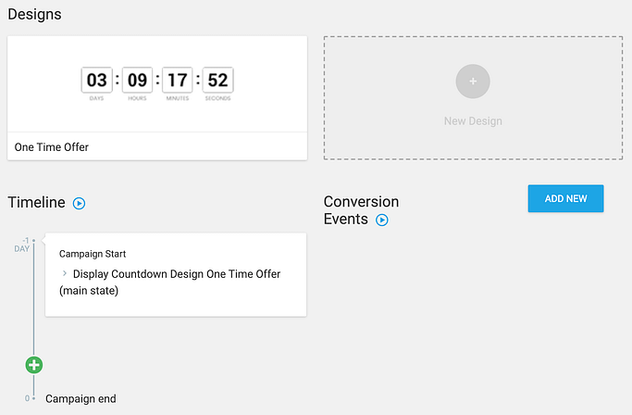This screenshot has width=632, height=415.
Task: Select the 0 Campaign end timeline marker
Action: [x=27, y=398]
